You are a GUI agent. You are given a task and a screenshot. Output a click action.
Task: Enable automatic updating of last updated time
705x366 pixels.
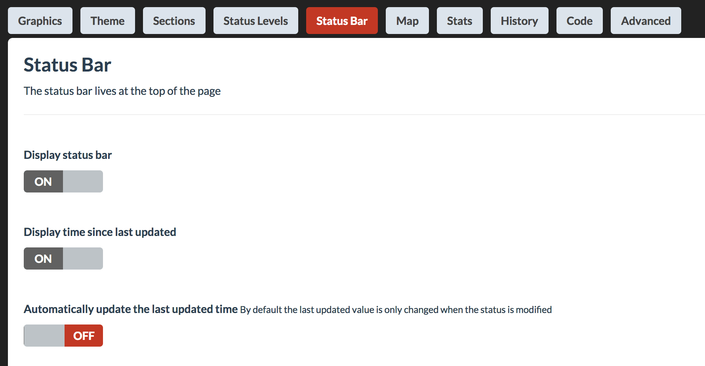[44, 336]
